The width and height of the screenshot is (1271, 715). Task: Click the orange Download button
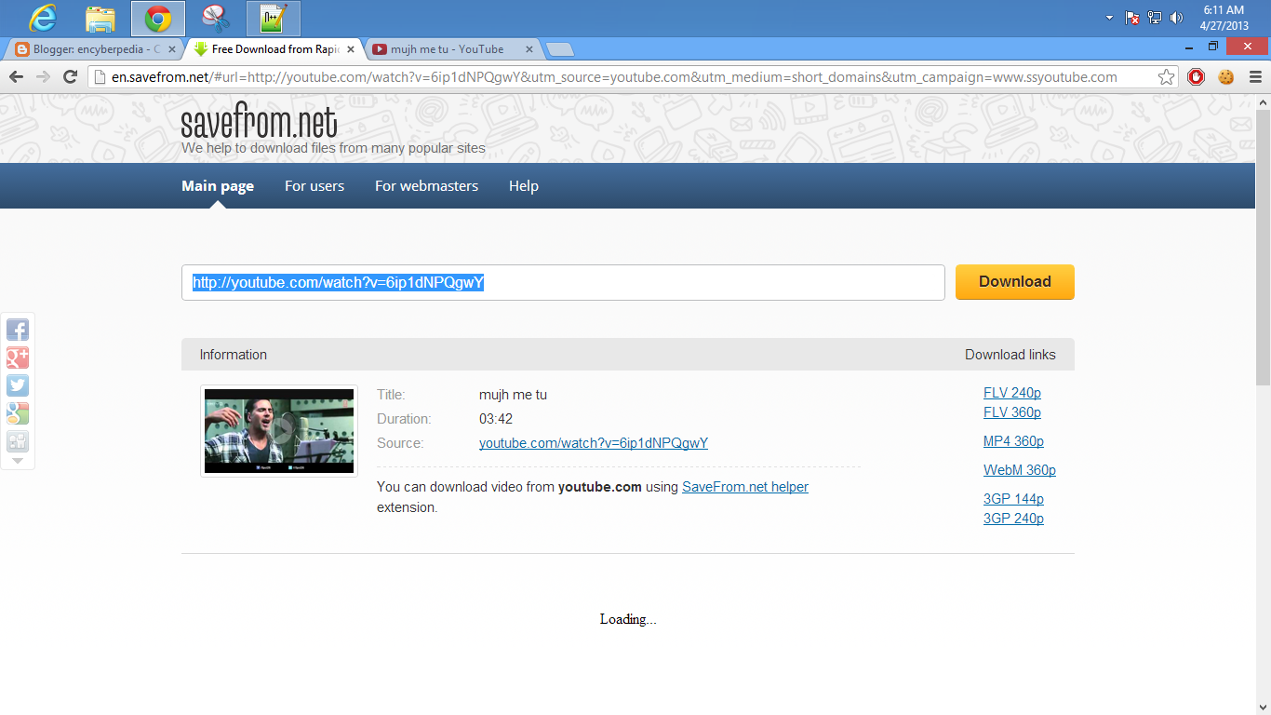1015,282
